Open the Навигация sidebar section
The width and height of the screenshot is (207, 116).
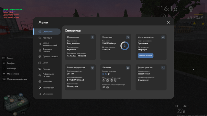point(47,38)
